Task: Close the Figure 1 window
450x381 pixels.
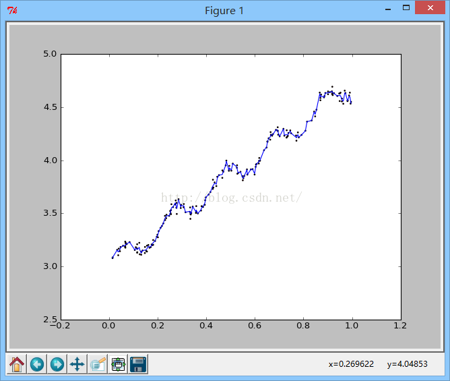Action: tap(430, 8)
